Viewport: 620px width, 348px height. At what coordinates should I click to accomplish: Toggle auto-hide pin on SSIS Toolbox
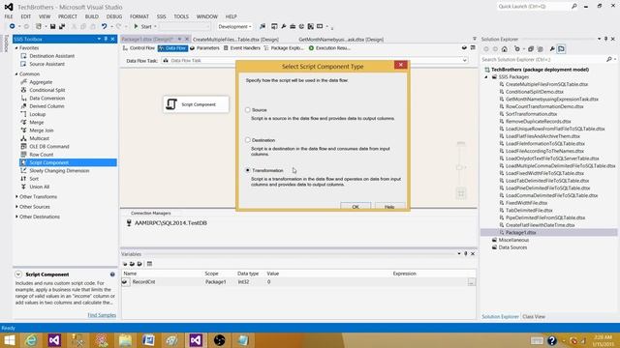point(106,39)
